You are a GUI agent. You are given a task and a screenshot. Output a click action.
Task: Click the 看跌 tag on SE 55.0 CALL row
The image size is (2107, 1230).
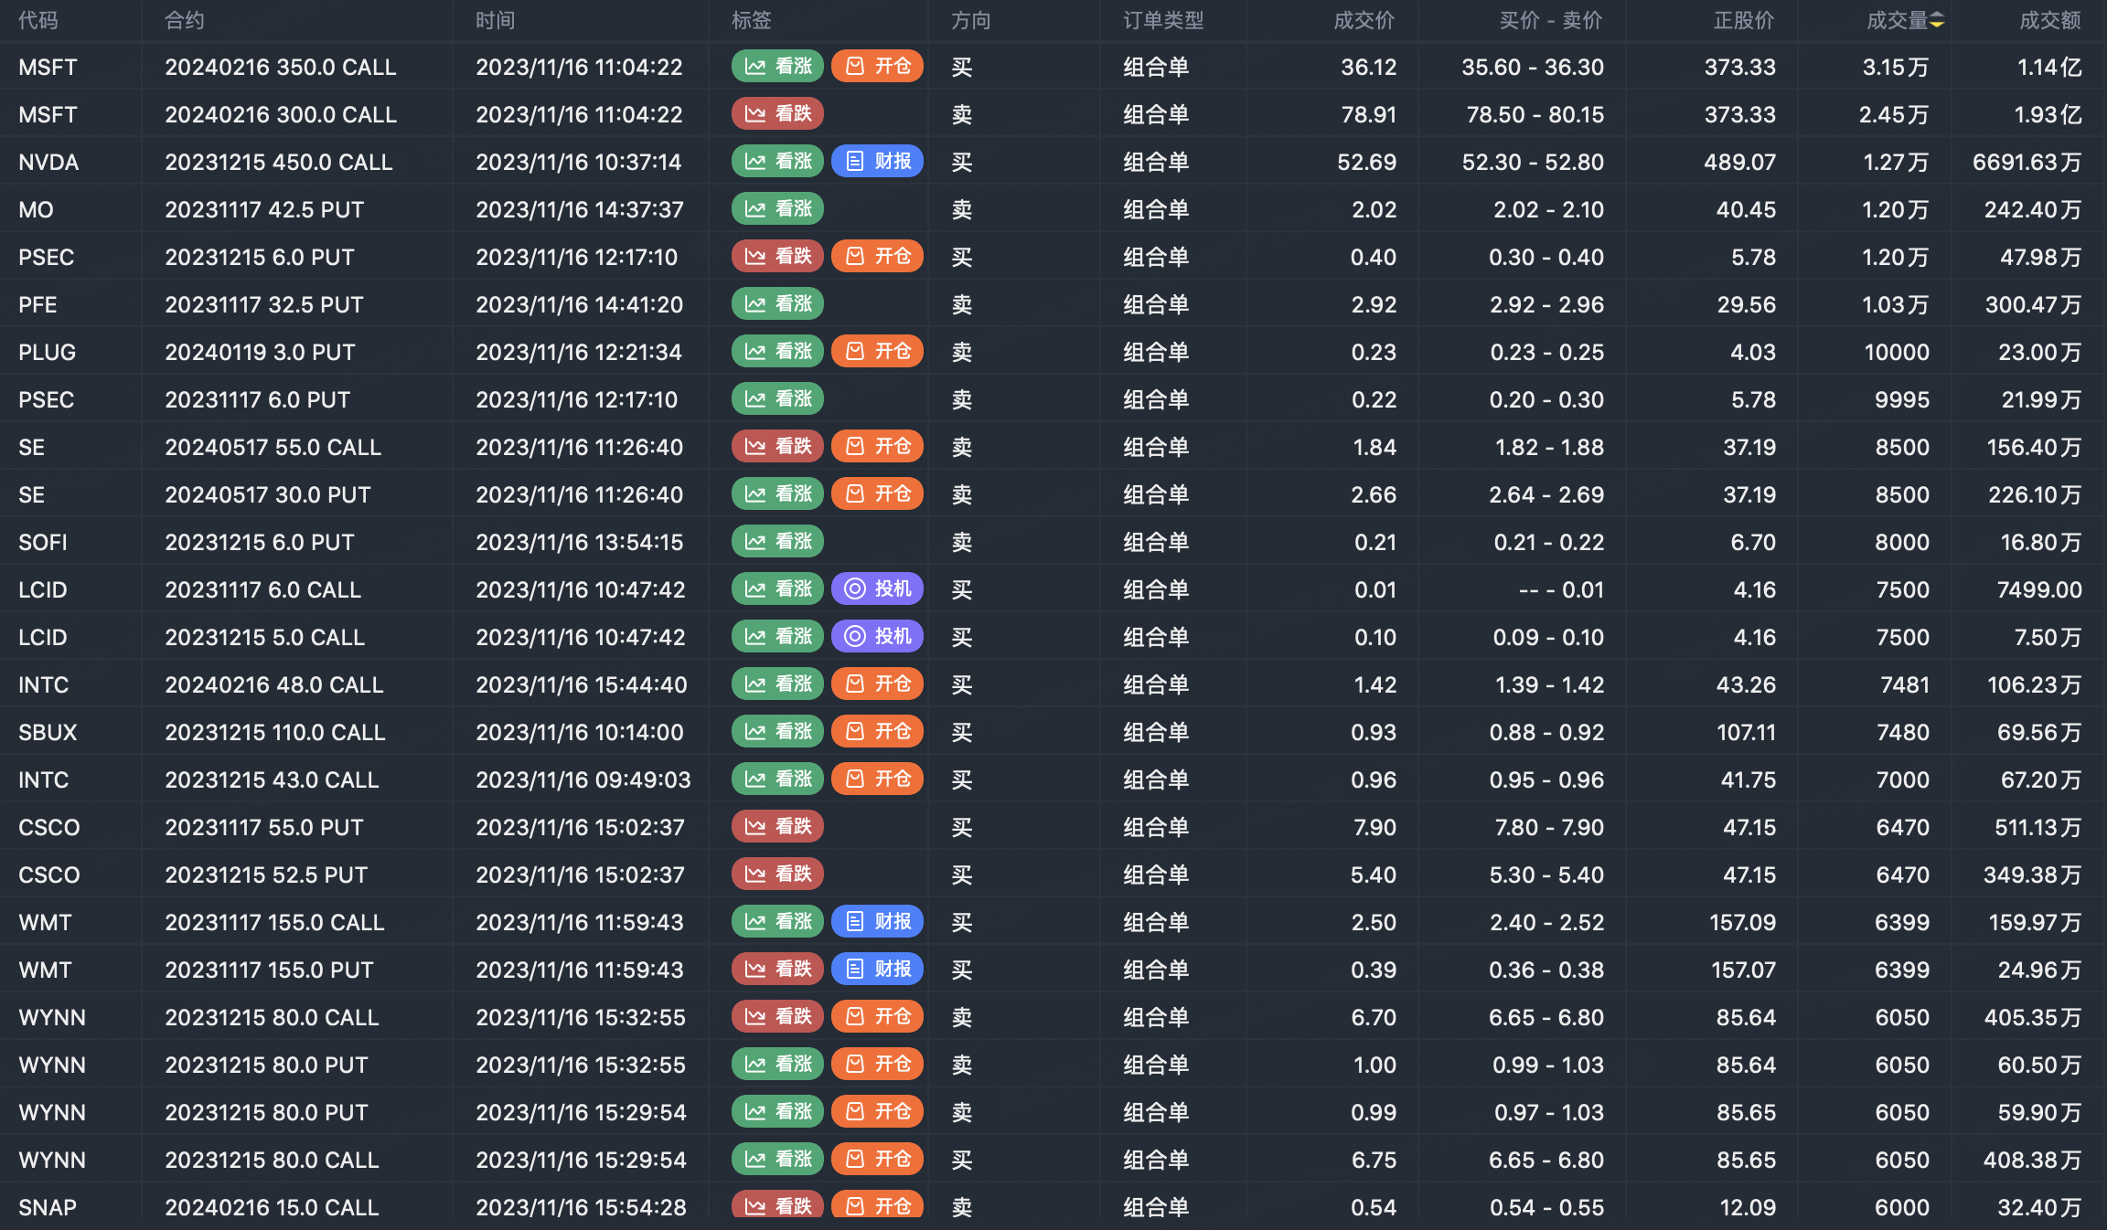(777, 447)
